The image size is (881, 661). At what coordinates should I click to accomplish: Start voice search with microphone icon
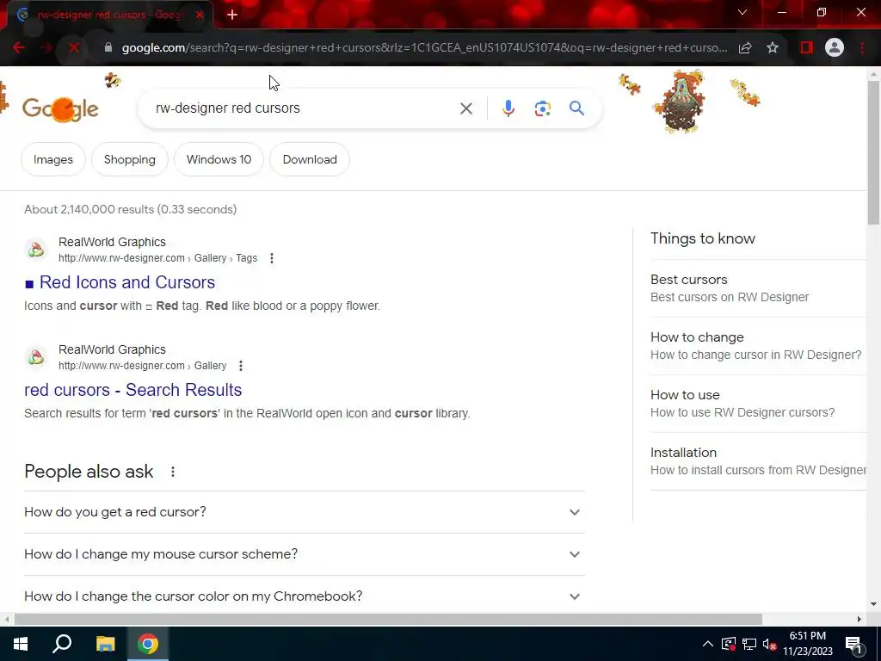click(x=508, y=108)
